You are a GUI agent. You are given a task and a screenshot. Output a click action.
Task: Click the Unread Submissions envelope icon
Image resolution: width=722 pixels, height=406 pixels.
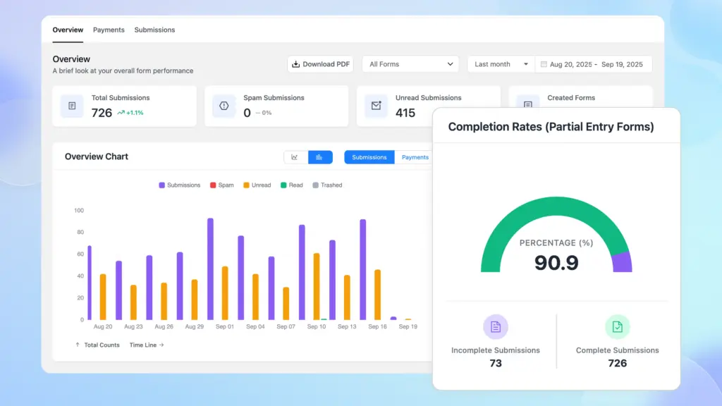377,106
